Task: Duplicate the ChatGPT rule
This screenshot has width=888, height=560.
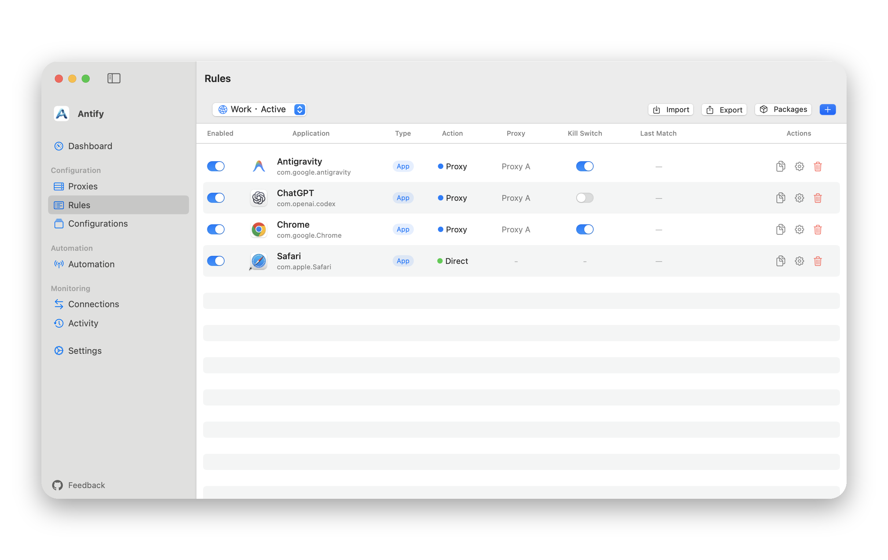Action: pos(780,198)
